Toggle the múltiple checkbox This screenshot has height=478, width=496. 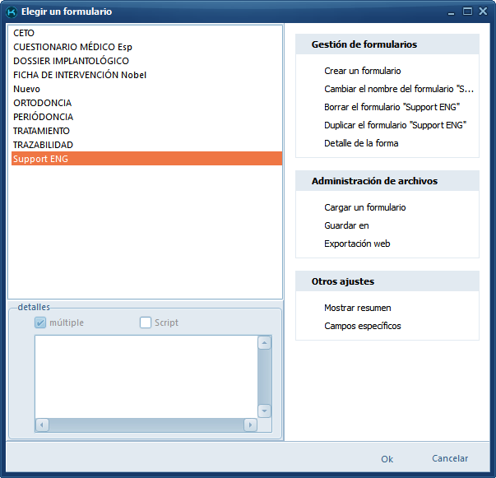[40, 323]
